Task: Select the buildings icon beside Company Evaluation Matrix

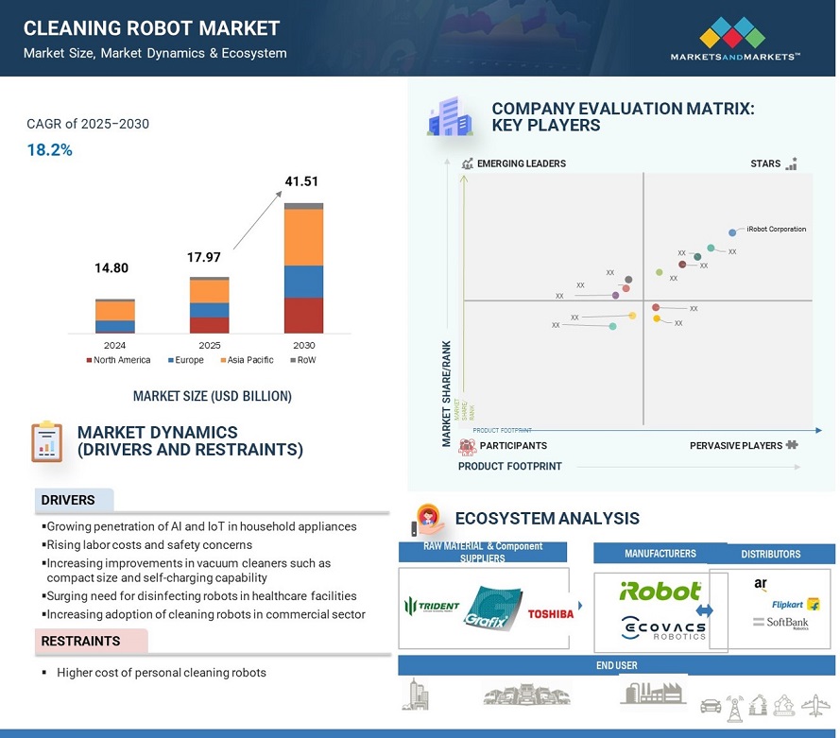Action: point(451,117)
